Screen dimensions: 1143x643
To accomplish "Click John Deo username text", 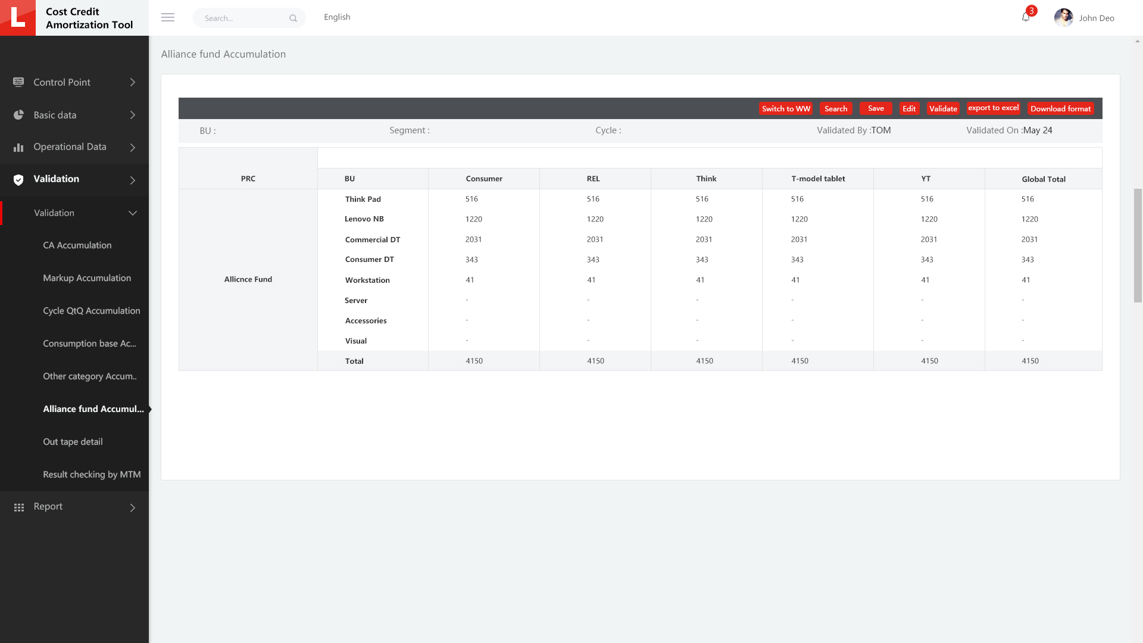I will [x=1097, y=18].
